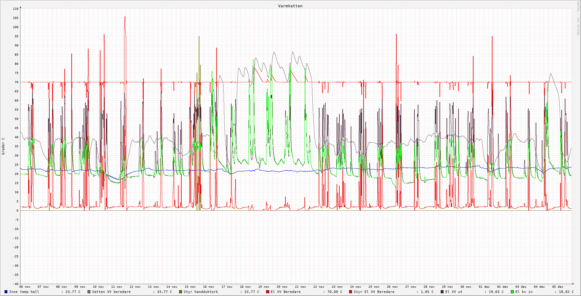Screen dimensions: 581x296
Task: Select the El kv in legend label
Action: tap(524, 292)
